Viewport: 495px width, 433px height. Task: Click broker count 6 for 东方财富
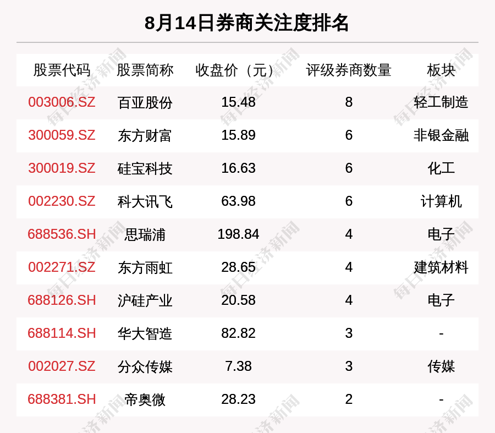coord(349,135)
